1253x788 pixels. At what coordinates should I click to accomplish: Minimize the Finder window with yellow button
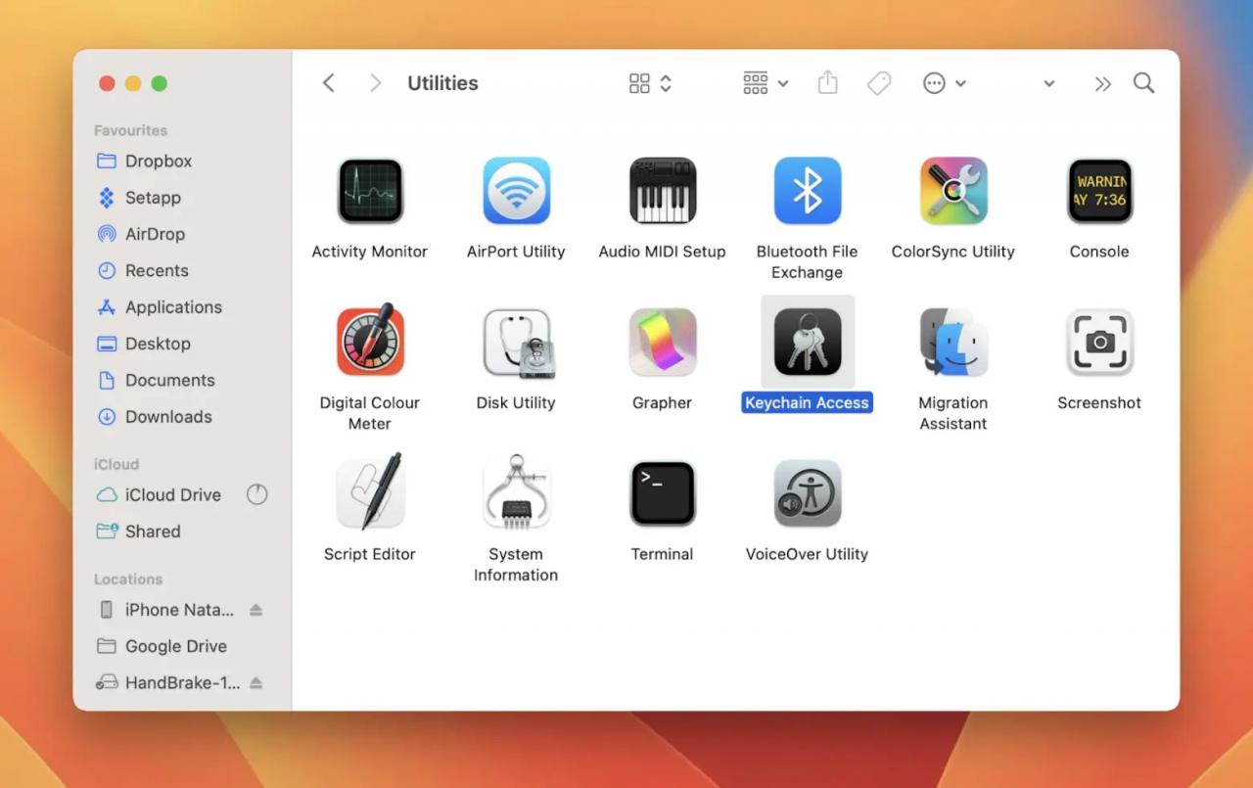tap(133, 84)
